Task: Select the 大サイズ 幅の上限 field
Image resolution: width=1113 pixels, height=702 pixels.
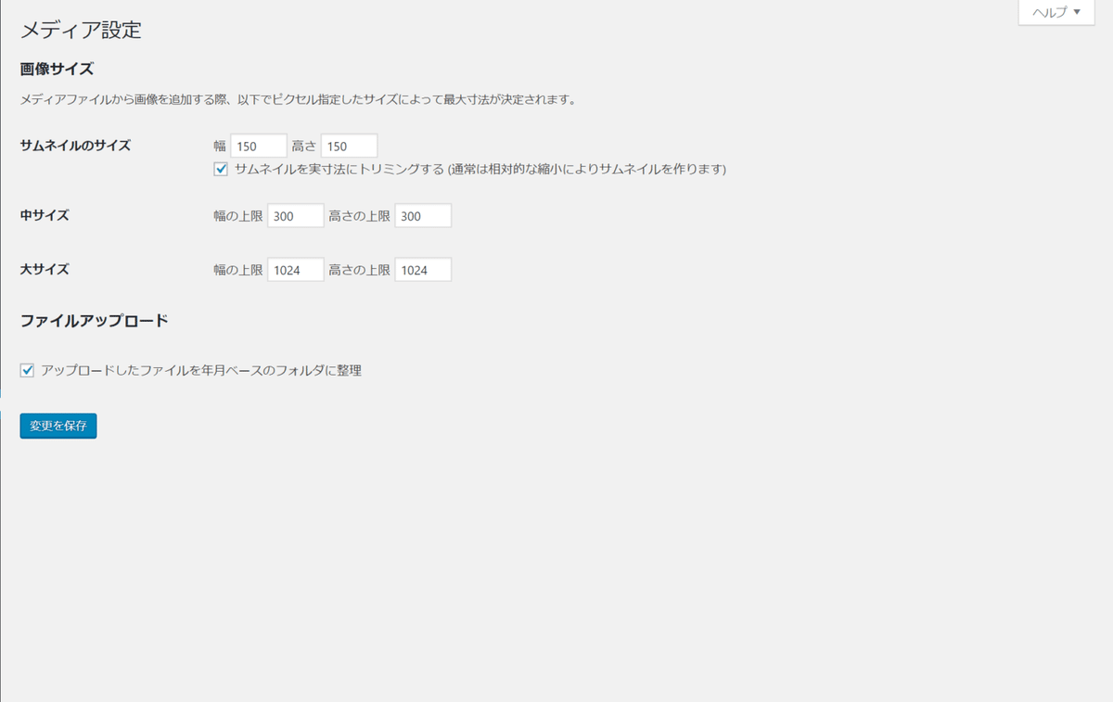Action: click(x=296, y=270)
